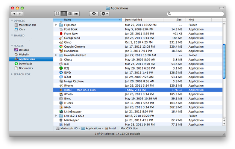Screen dimensions: 235x149
Task: Select the iTunes application icon
Action: tap(61, 103)
